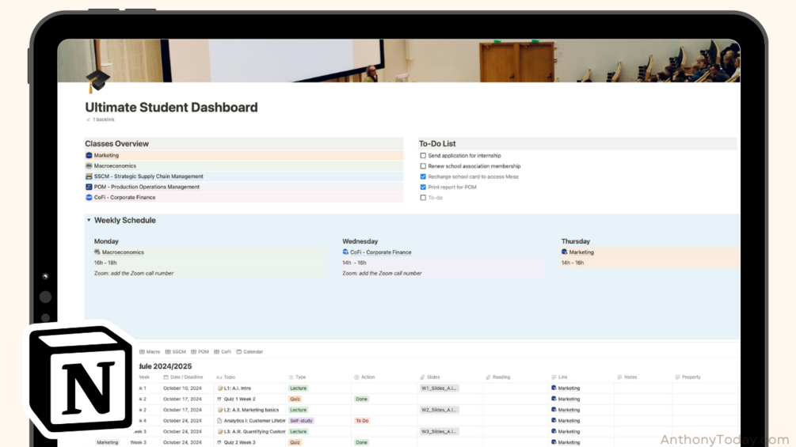The image size is (796, 447).
Task: Click the To Do action tag
Action: click(x=362, y=421)
